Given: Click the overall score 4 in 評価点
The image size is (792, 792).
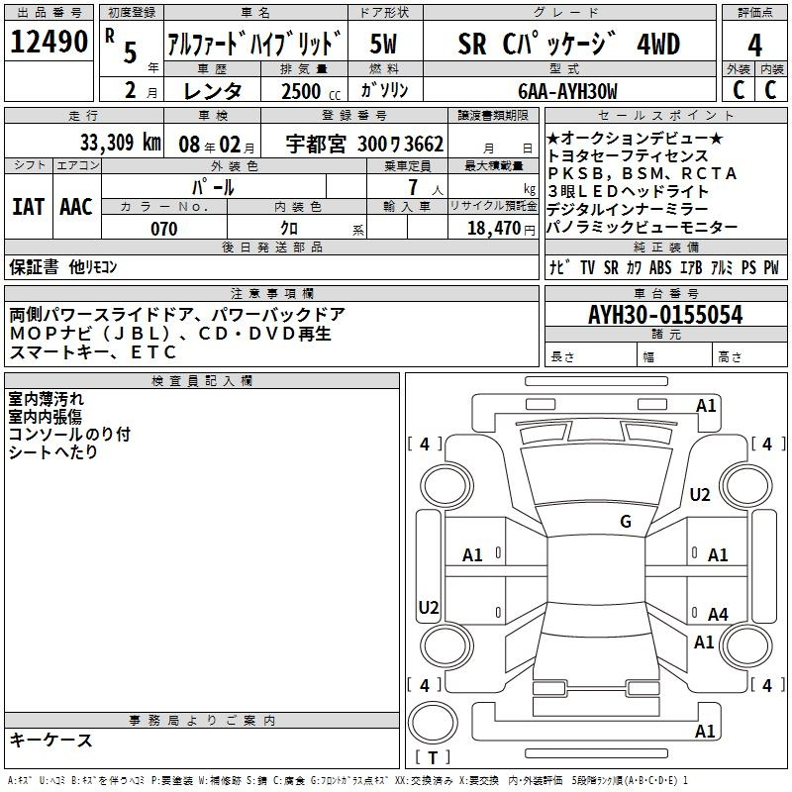Looking at the screenshot, I should click(x=755, y=46).
